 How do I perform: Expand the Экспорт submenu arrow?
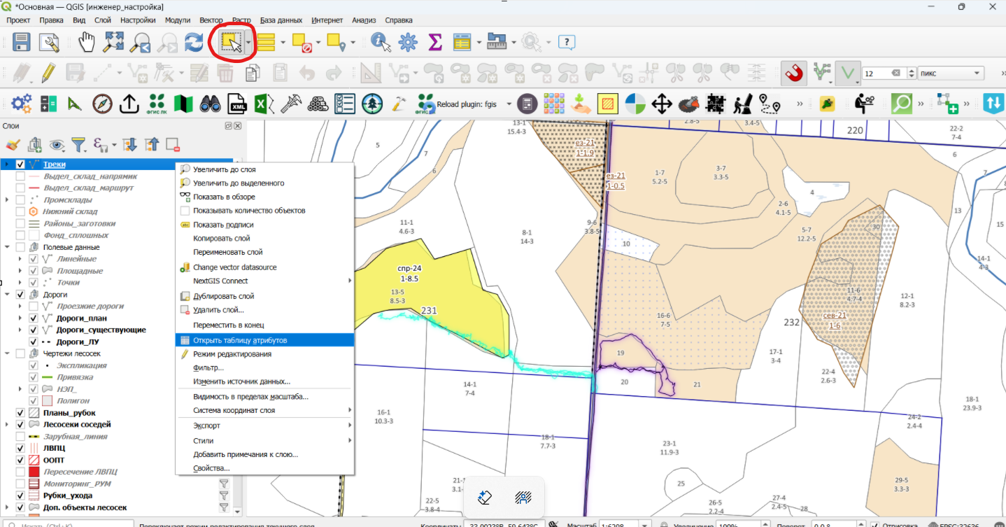point(350,425)
